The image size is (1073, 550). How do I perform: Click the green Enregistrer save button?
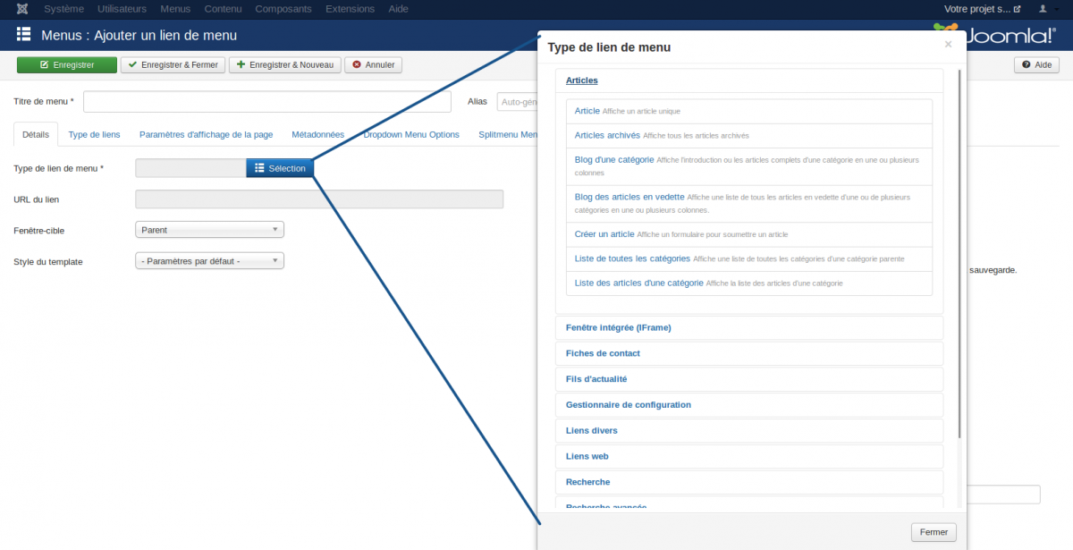point(67,65)
